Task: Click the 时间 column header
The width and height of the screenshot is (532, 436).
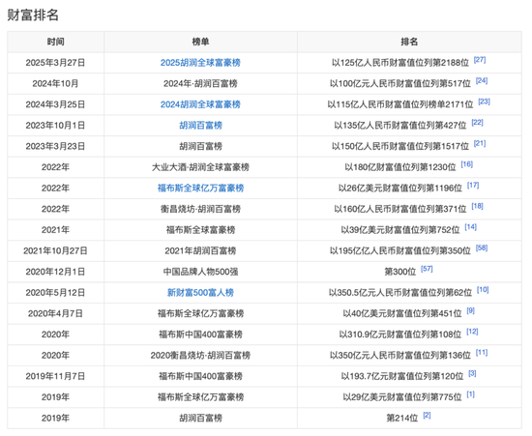Action: point(56,42)
